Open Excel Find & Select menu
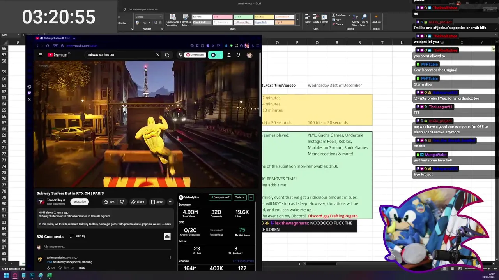499x280 pixels. pyautogui.click(x=364, y=20)
